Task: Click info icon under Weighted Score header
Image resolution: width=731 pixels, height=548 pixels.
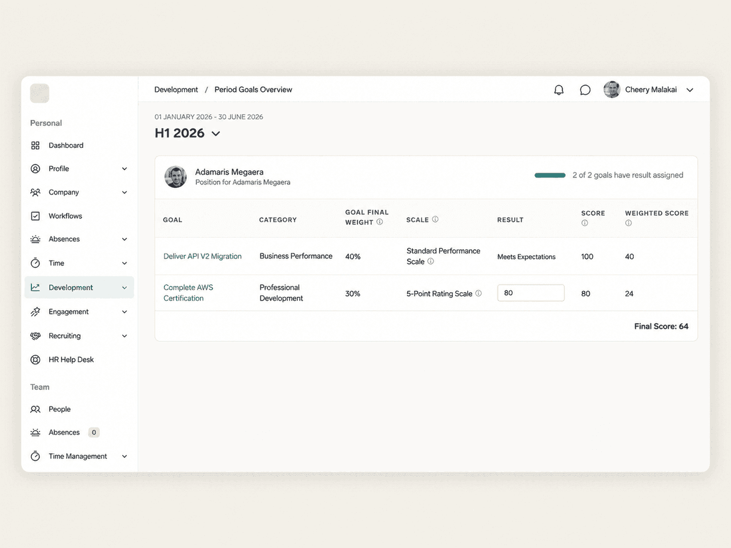Action: [x=628, y=223]
